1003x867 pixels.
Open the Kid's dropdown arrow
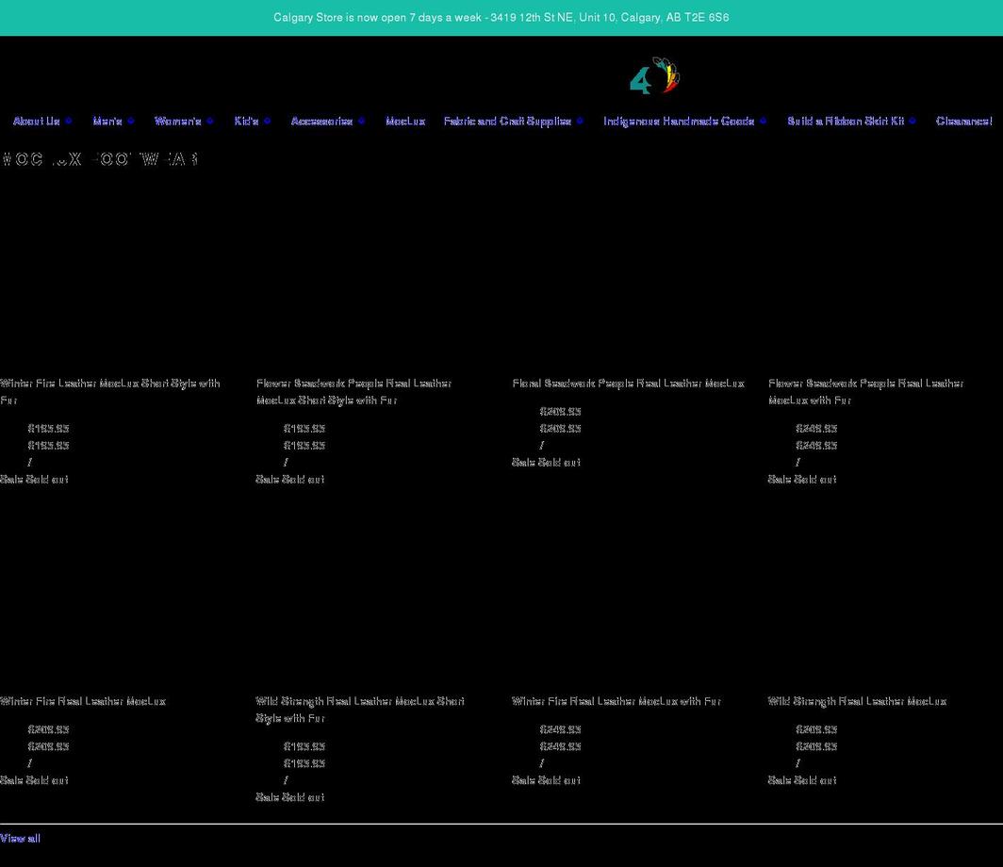pos(267,122)
